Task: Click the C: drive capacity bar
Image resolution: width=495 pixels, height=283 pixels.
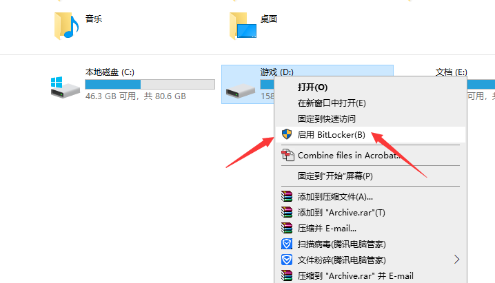Action: pyautogui.click(x=150, y=84)
